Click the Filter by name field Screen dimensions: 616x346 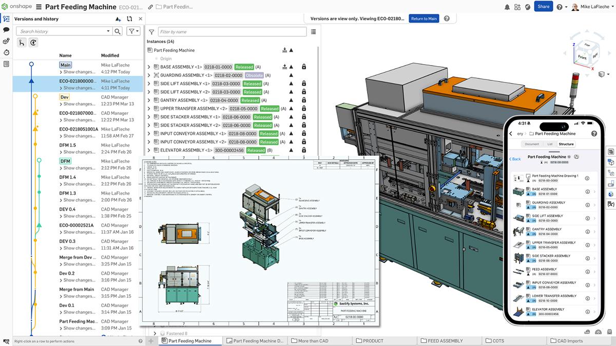[x=232, y=32]
